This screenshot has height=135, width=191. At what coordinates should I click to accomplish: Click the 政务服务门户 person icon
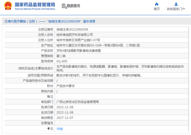pos(176,4)
